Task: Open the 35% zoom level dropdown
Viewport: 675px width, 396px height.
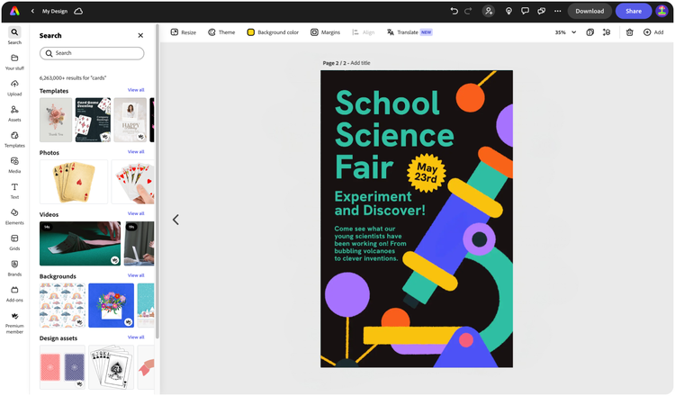Action: (563, 32)
